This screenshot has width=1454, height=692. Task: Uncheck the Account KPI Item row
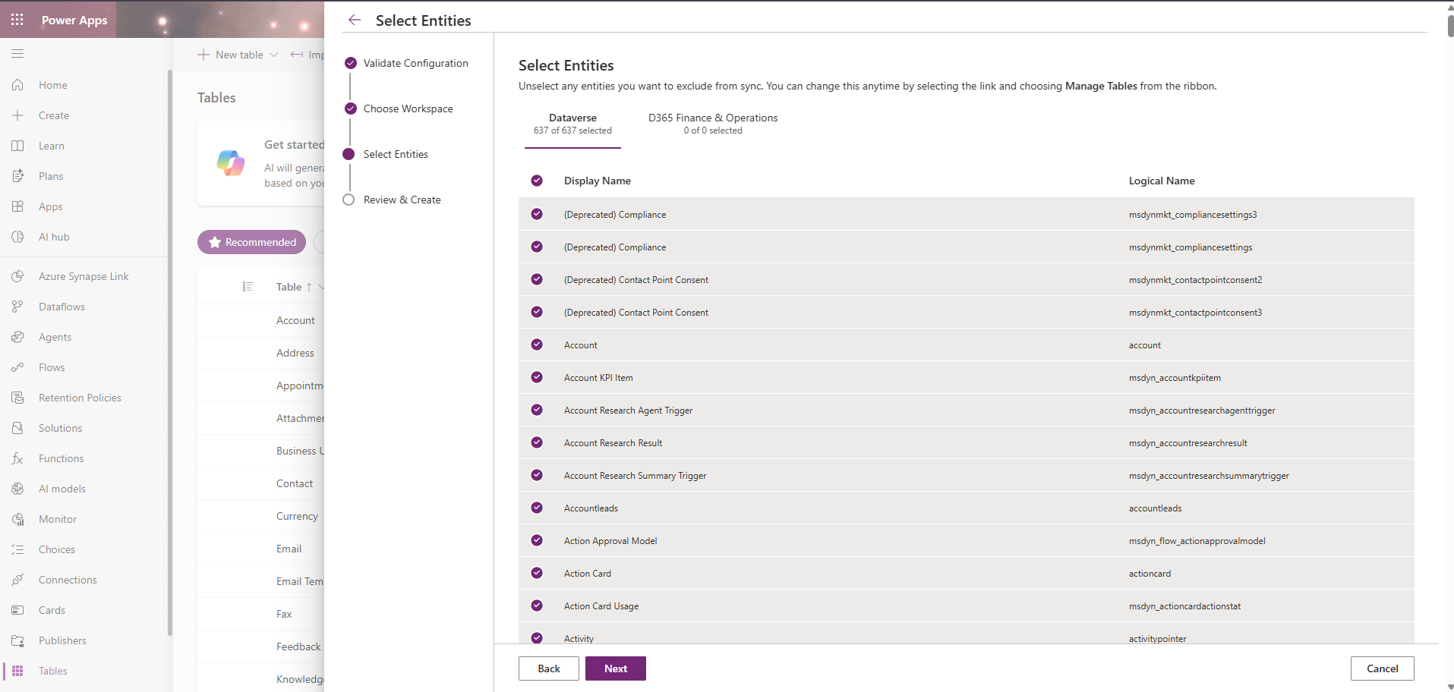(x=537, y=377)
